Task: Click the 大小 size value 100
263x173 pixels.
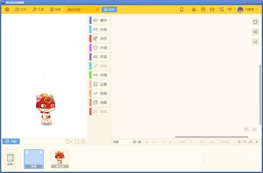Action: coord(212,142)
